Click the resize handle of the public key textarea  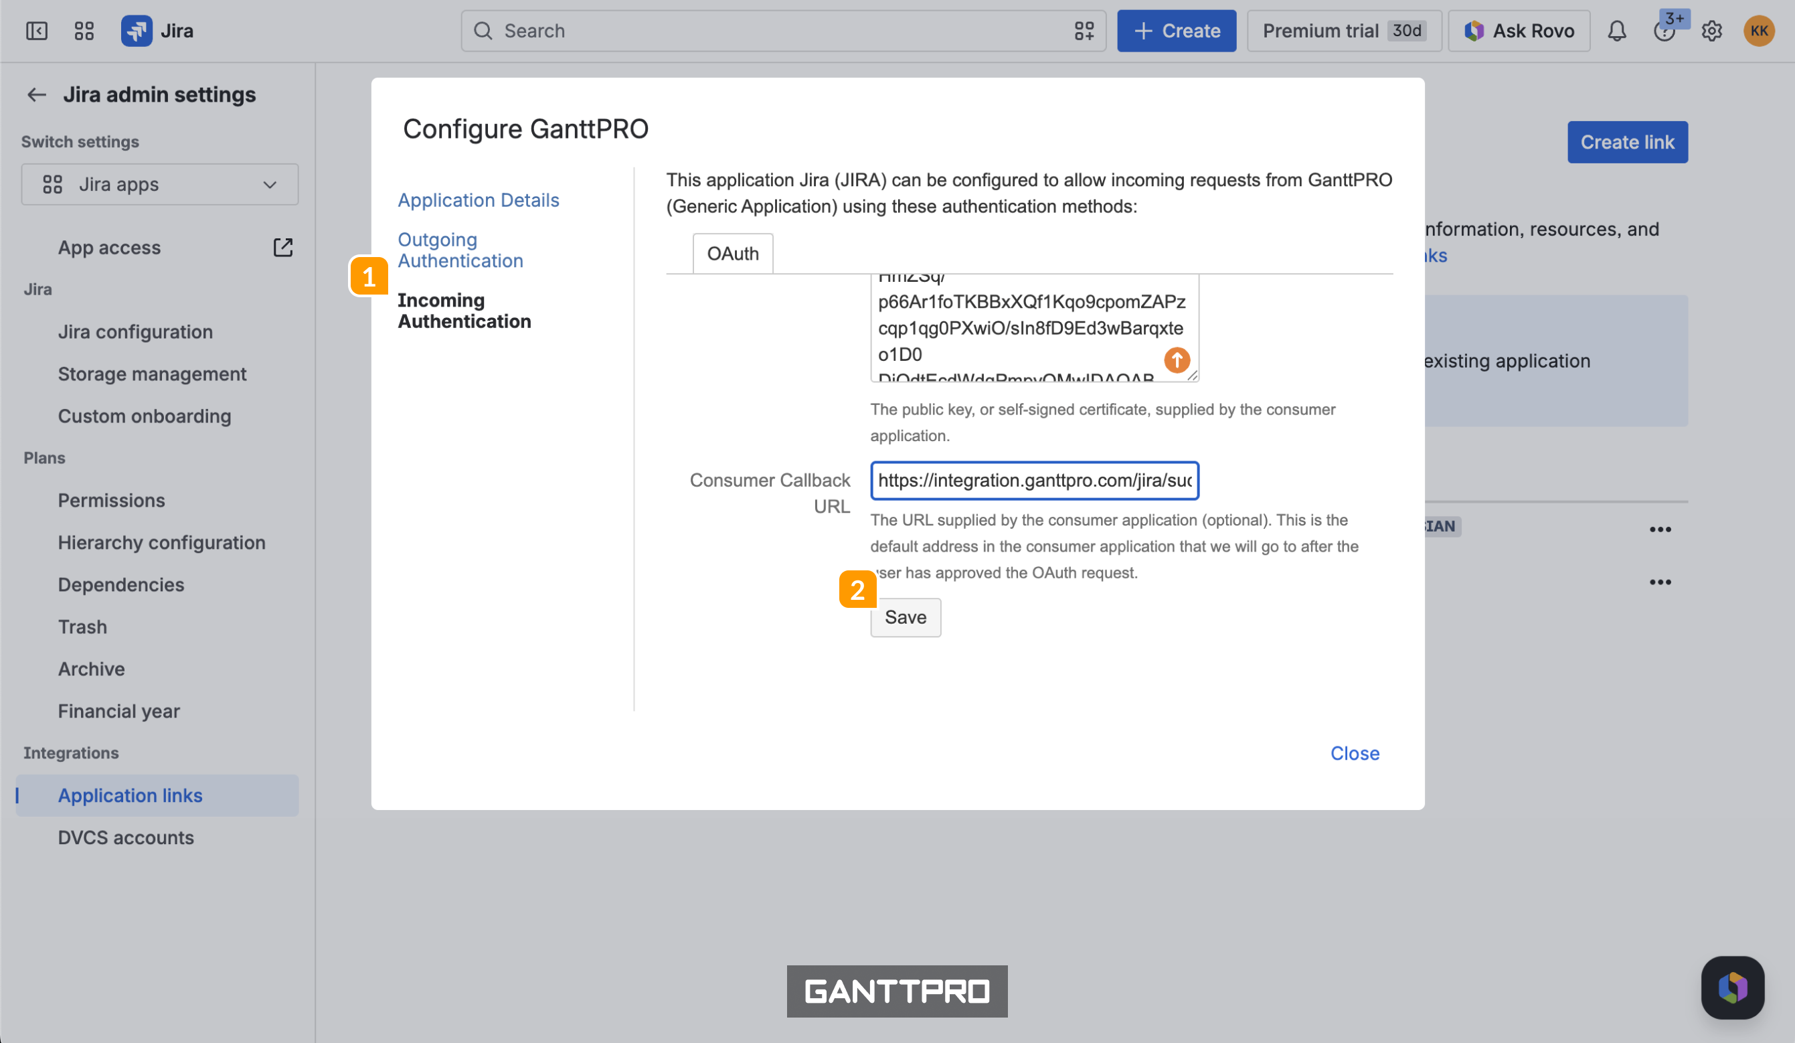point(1193,375)
